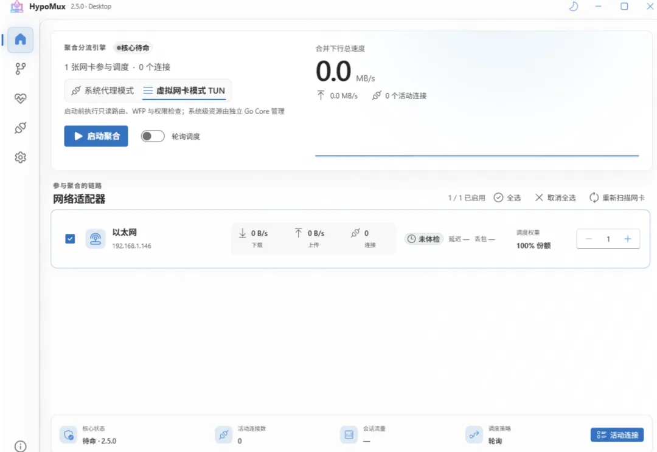Viewport: 657px width, 452px height.
Task: Click the upload arrow icon in 以太网 row
Action: pos(298,233)
